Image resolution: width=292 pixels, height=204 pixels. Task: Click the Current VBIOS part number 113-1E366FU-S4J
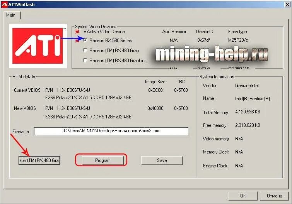(x=73, y=90)
